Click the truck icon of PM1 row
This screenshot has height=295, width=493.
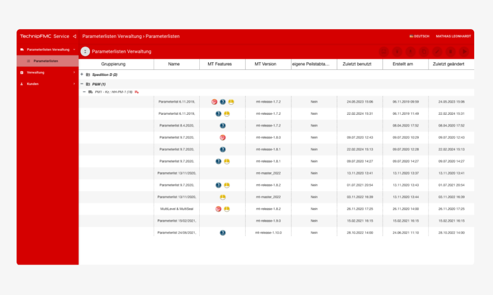point(91,92)
